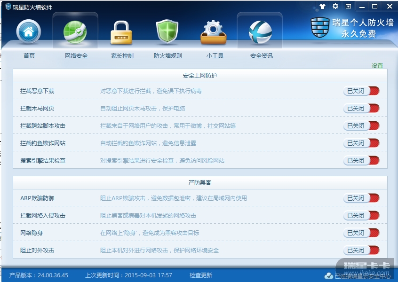Click the 瑞星防火墙软件 window title
Screen dimensions: 398x282
(x=32, y=8)
